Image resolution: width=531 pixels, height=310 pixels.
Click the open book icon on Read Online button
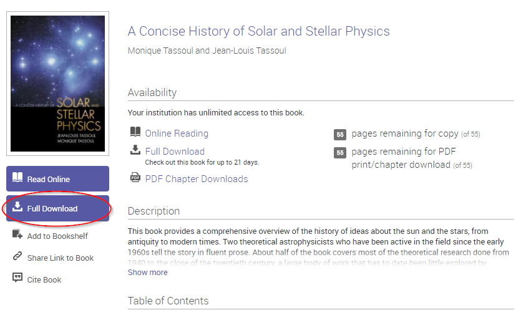pos(17,178)
